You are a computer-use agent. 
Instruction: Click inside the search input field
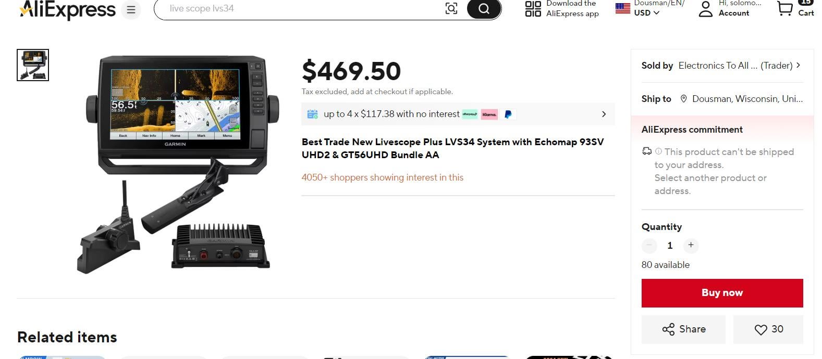point(302,8)
